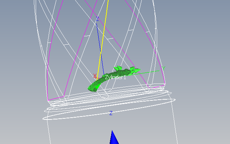The image size is (230, 144).
Task: Click the red X axis label
Action: 95,76
